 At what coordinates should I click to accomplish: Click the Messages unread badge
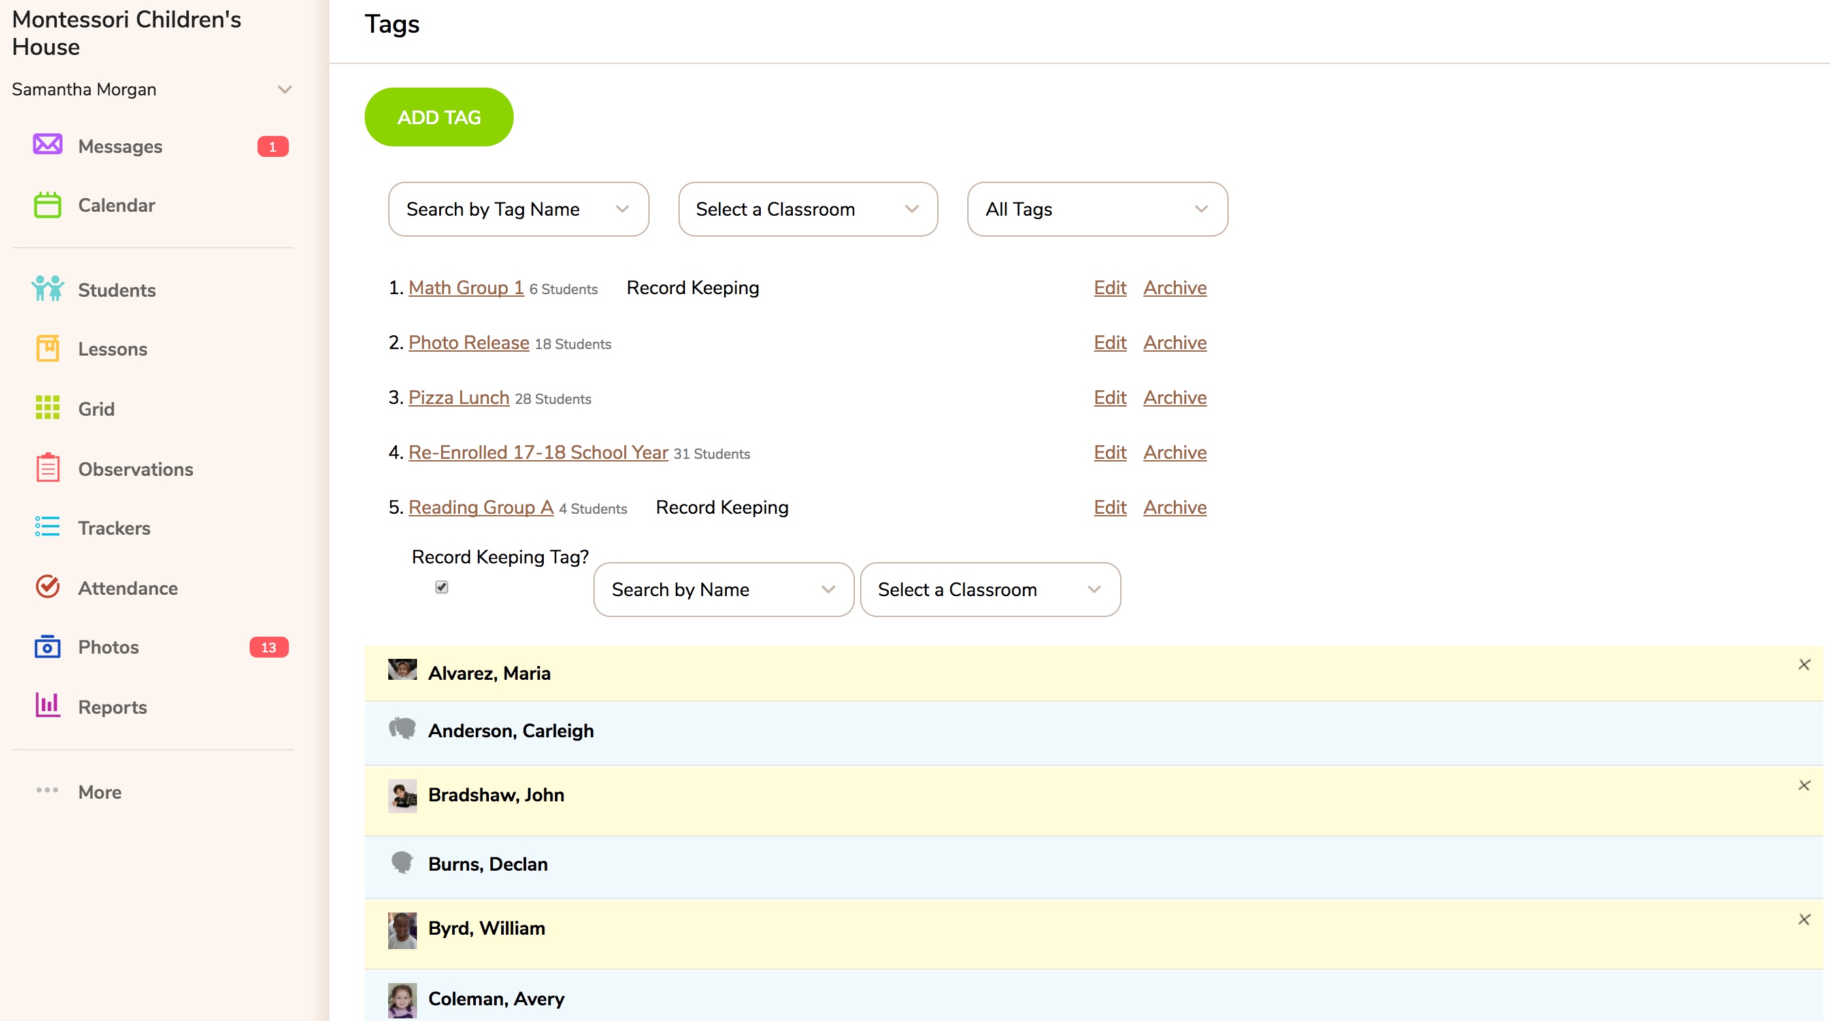click(x=273, y=146)
